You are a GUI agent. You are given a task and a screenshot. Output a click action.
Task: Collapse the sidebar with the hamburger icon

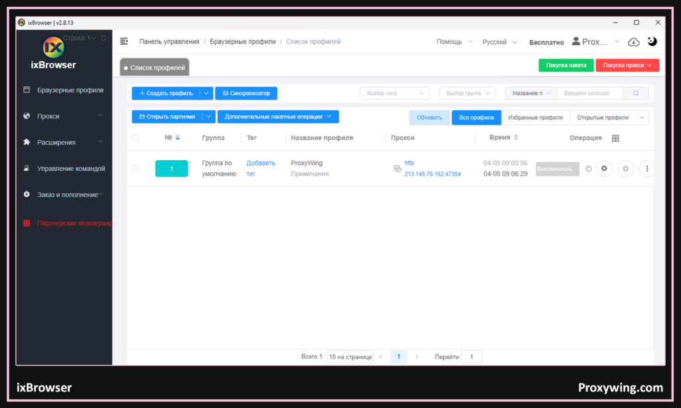click(124, 41)
